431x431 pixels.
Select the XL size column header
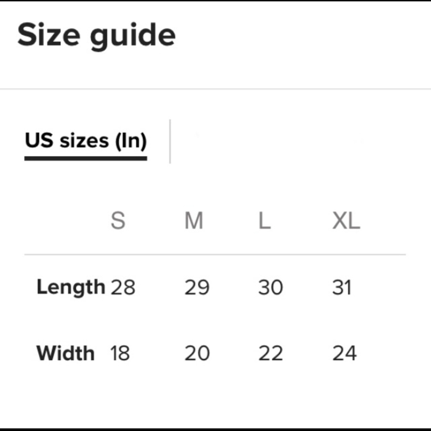pyautogui.click(x=346, y=222)
